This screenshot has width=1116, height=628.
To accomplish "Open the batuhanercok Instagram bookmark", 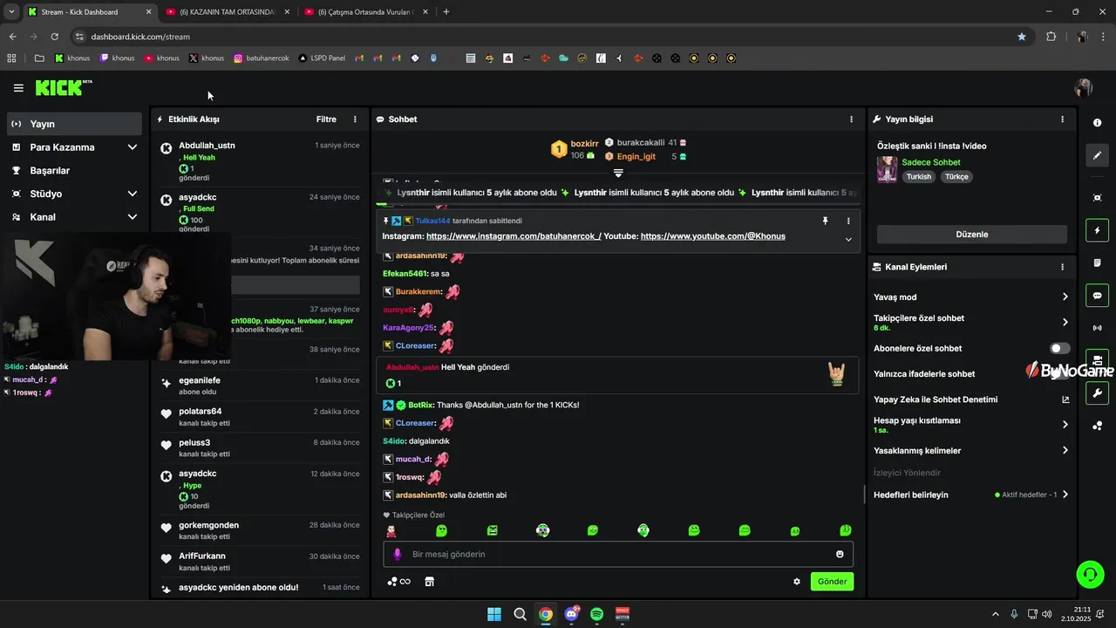I will point(261,58).
